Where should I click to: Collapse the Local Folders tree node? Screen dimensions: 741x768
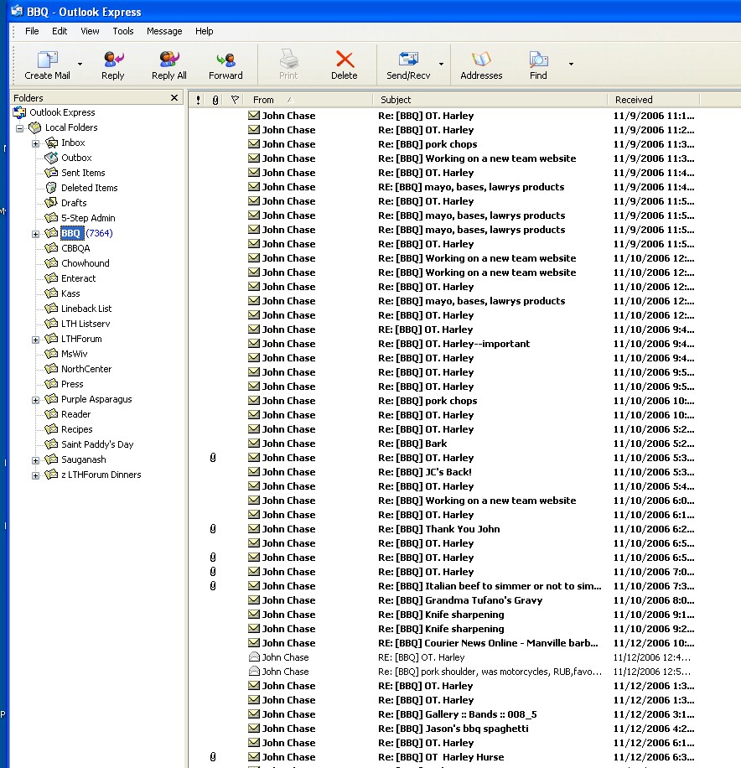tap(20, 129)
